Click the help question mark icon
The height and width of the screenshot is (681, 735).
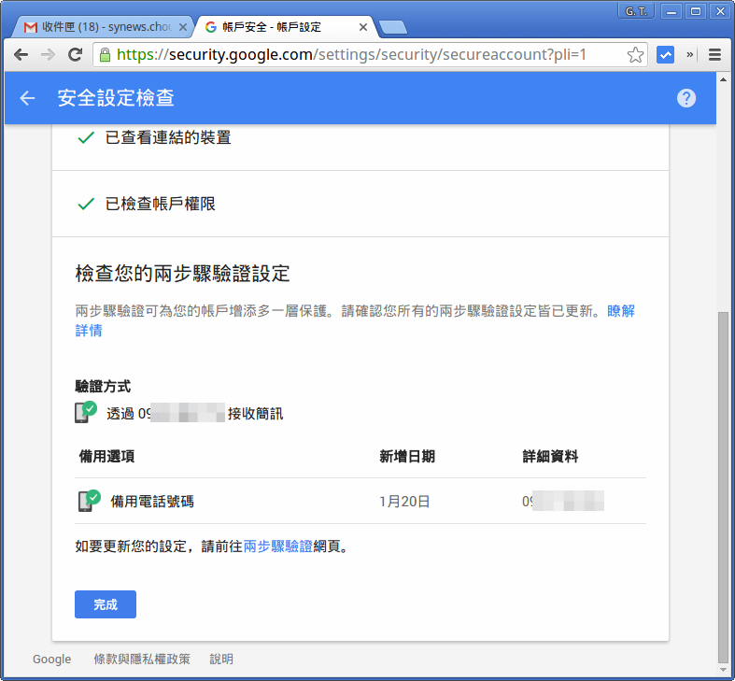coord(686,98)
